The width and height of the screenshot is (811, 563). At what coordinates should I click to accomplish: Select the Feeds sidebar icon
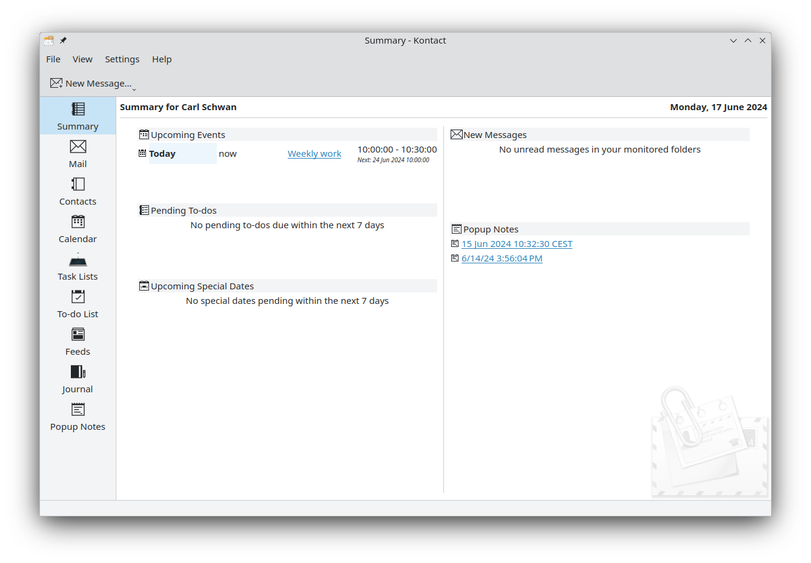click(78, 341)
